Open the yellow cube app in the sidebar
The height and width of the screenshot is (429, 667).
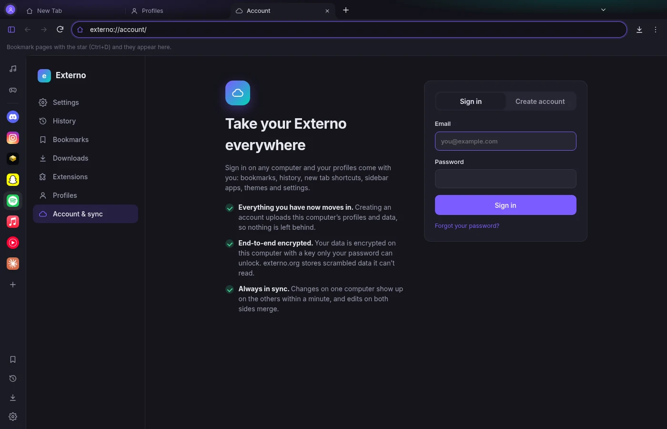point(13,159)
